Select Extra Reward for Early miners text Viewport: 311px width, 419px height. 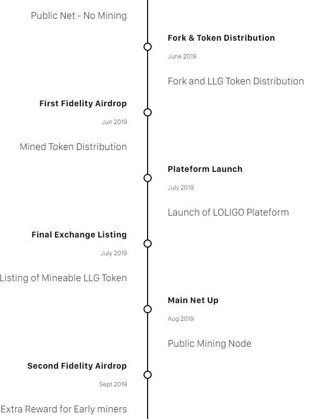pyautogui.click(x=64, y=409)
